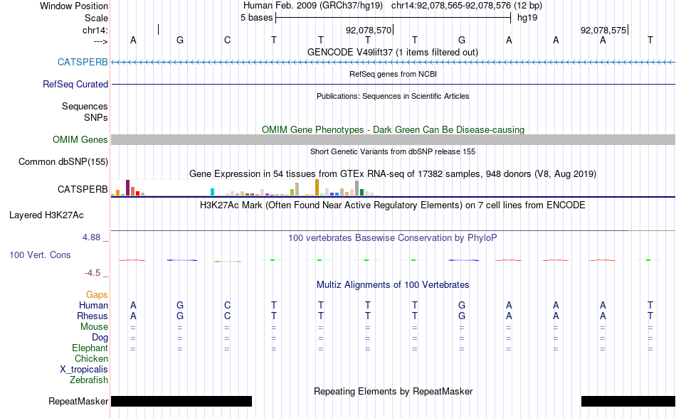Click the 92,078,575 position marker
676x418 pixels.
[x=604, y=30]
